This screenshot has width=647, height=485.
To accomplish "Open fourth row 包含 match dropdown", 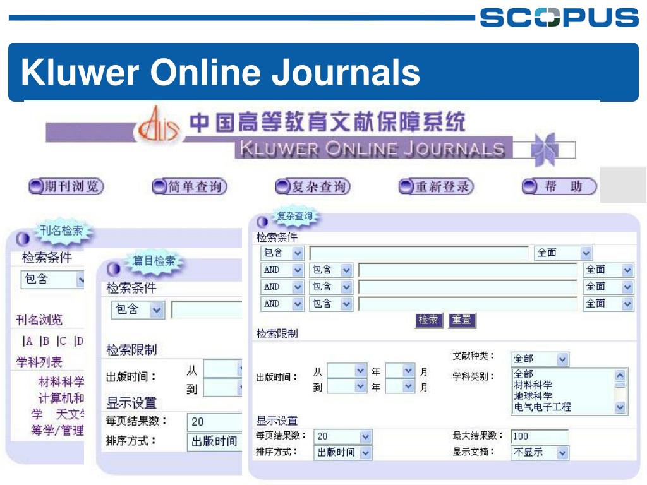I will (x=331, y=304).
